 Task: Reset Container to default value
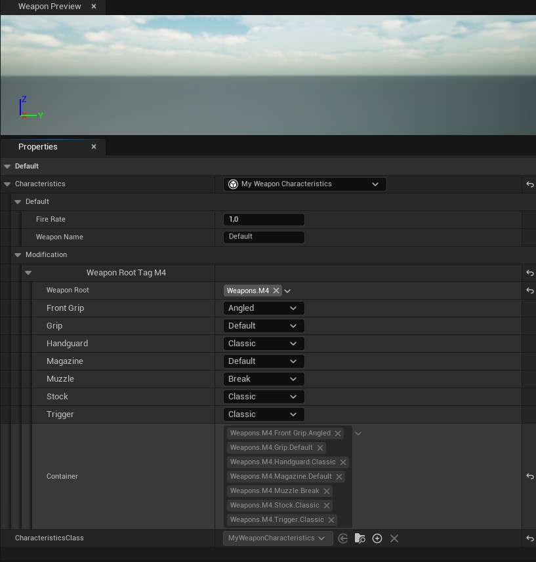[530, 476]
